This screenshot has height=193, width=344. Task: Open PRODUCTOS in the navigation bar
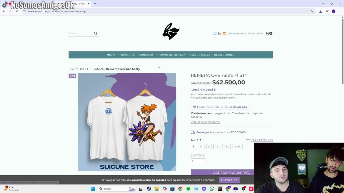pyautogui.click(x=127, y=55)
